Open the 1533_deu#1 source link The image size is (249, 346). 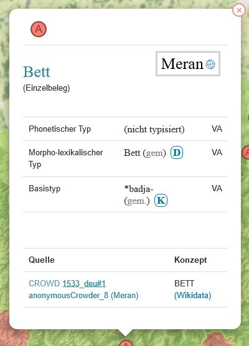click(84, 283)
